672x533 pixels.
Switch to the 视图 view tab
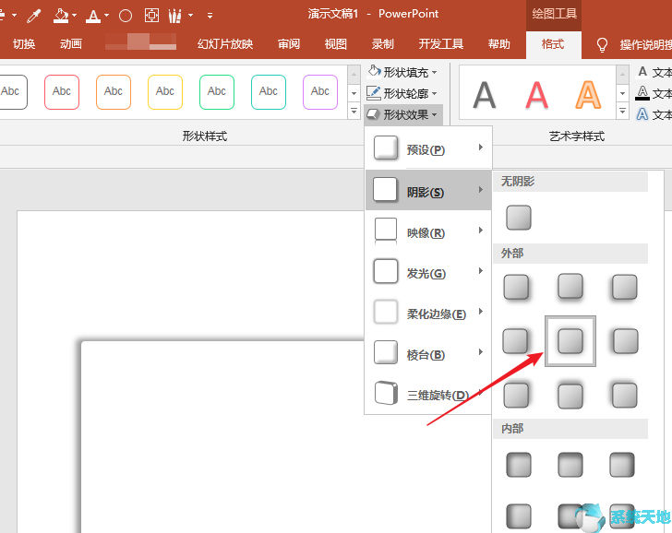336,44
